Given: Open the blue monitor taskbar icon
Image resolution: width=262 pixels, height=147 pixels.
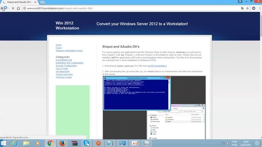Looking at the screenshot, I should coord(122,143).
